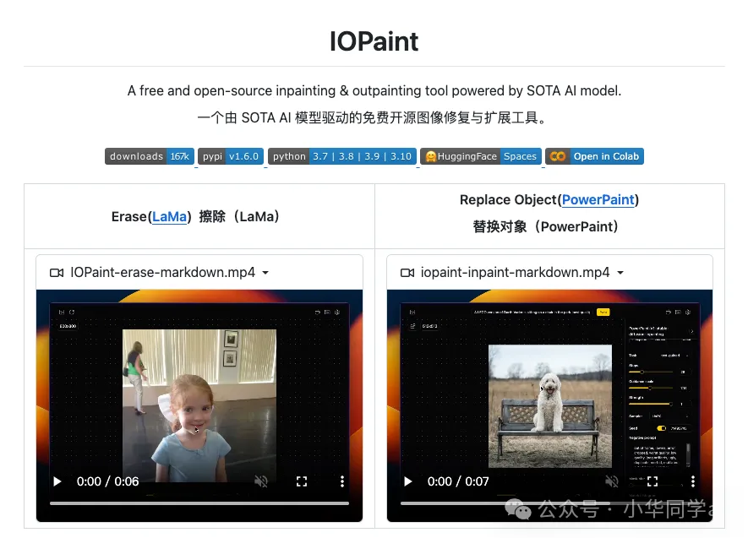Open the three-dot menu on the left video
Screen dimensions: 748x538
point(341,481)
